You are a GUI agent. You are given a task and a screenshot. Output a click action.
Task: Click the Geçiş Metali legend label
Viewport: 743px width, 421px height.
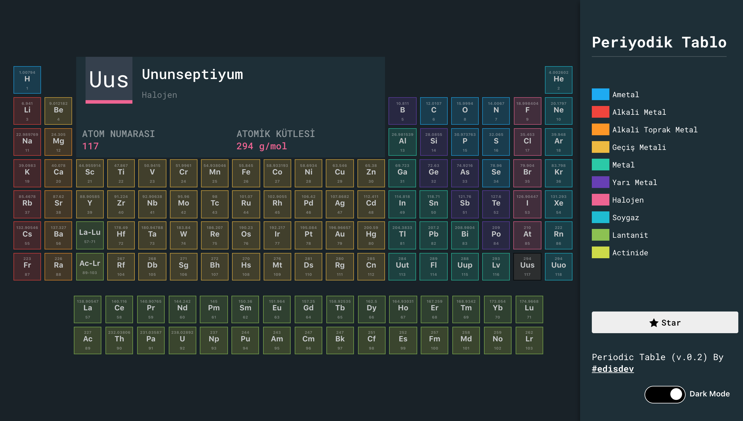coord(639,147)
